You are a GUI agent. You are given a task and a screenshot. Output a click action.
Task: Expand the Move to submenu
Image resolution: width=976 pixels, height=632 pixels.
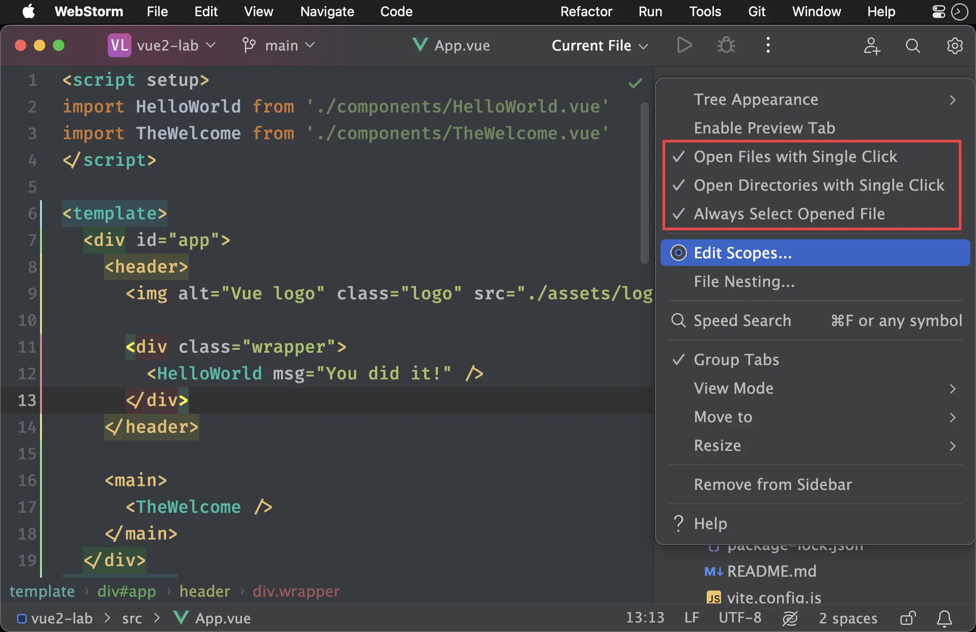[x=815, y=417]
